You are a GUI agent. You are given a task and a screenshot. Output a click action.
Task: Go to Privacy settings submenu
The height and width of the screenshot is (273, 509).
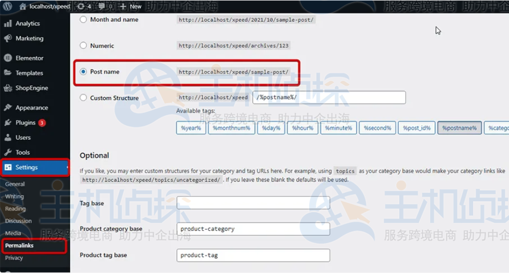[14, 258]
